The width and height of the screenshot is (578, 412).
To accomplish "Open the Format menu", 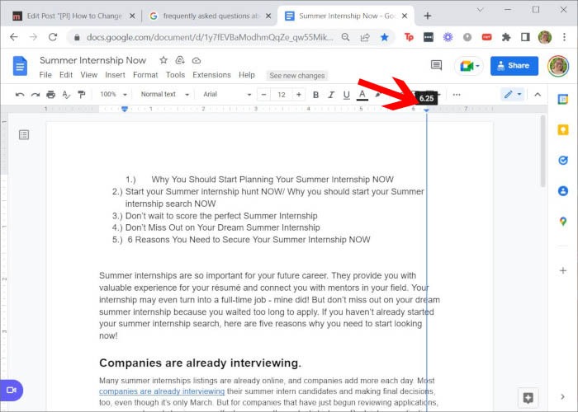I will (145, 75).
